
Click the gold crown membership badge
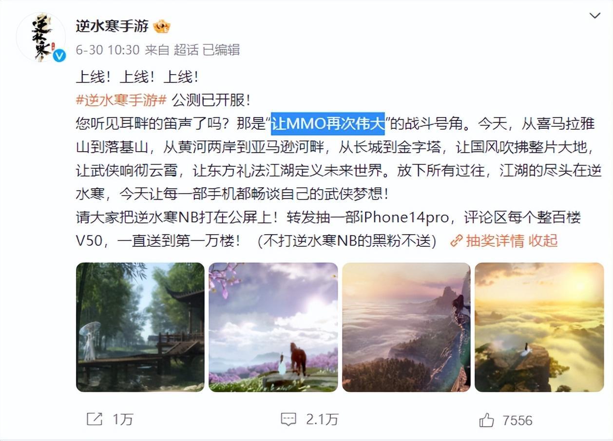point(162,26)
